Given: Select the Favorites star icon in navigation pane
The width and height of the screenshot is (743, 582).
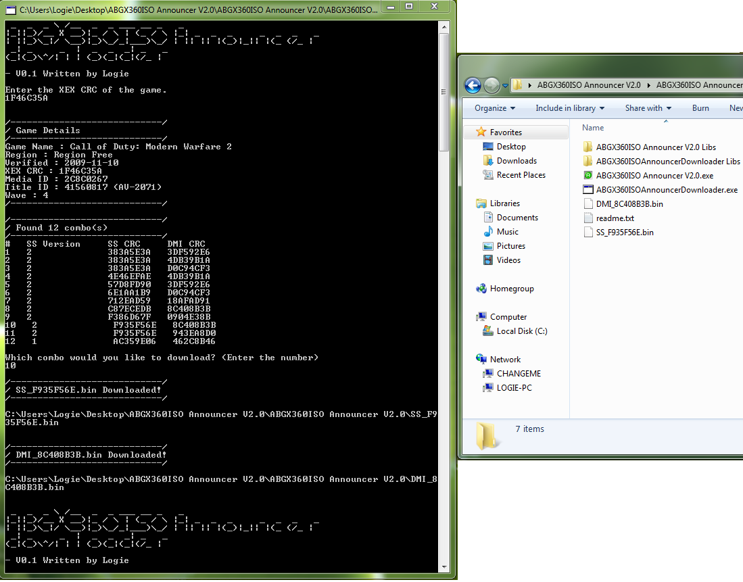Looking at the screenshot, I should (x=481, y=132).
